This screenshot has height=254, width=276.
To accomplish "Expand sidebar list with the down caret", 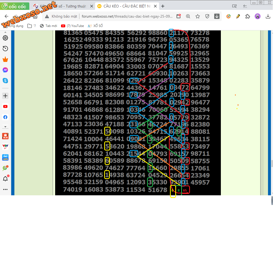I will 5,127.
